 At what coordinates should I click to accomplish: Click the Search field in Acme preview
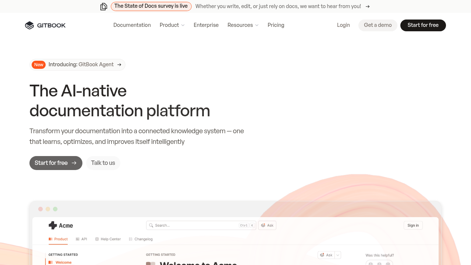pos(201,225)
